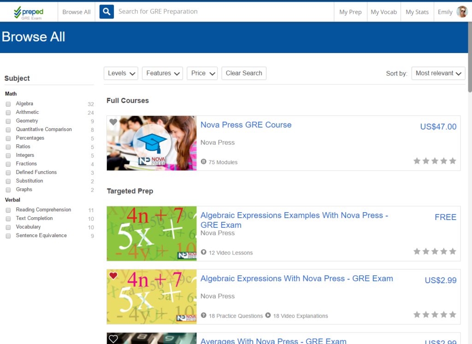Tick the Text Completion checkbox

coord(8,219)
